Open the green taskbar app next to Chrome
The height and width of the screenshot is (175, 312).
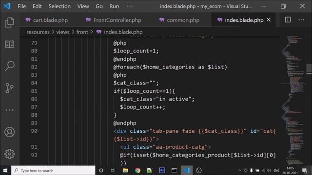pyautogui.click(x=150, y=171)
